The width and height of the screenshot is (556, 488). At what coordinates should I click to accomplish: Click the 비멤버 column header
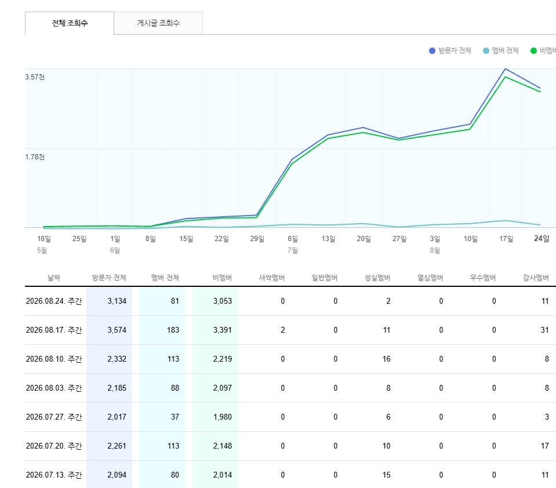[x=222, y=278]
